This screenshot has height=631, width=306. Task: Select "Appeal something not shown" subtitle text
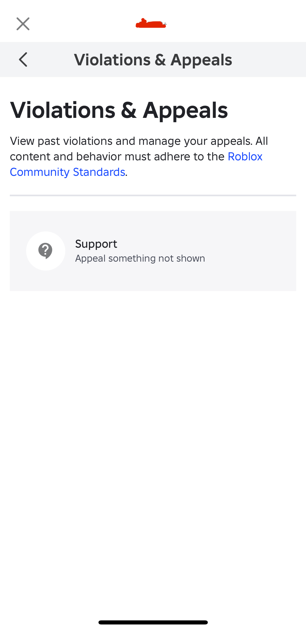click(140, 258)
